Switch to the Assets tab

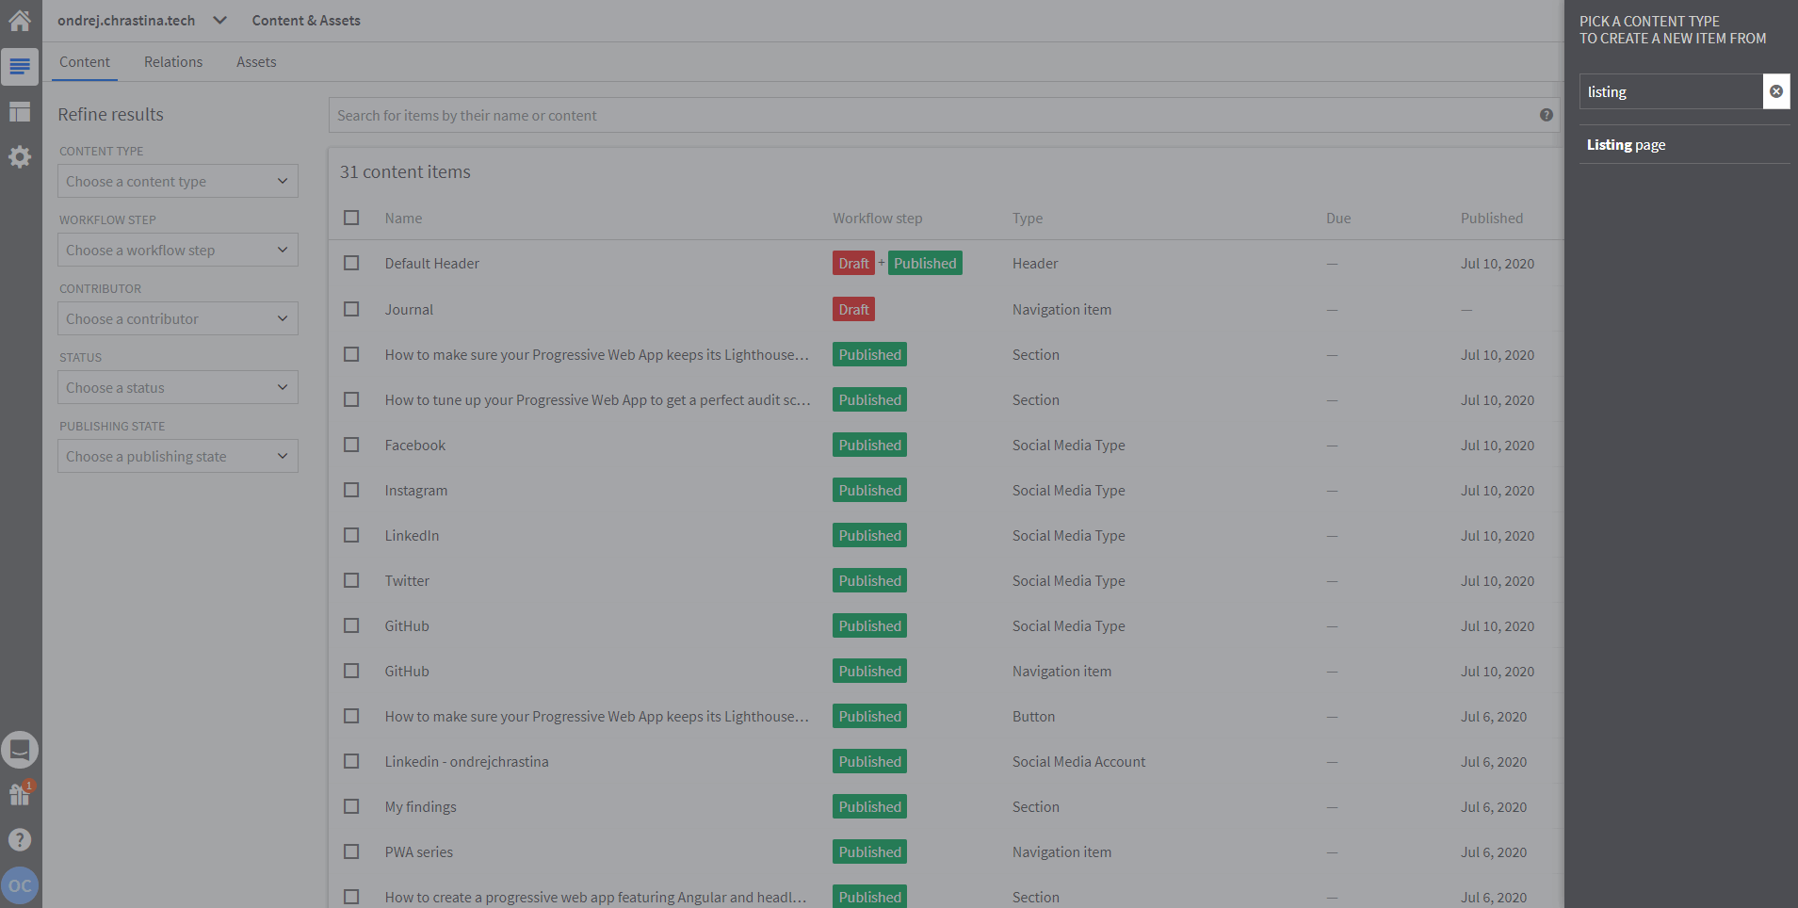pos(256,62)
